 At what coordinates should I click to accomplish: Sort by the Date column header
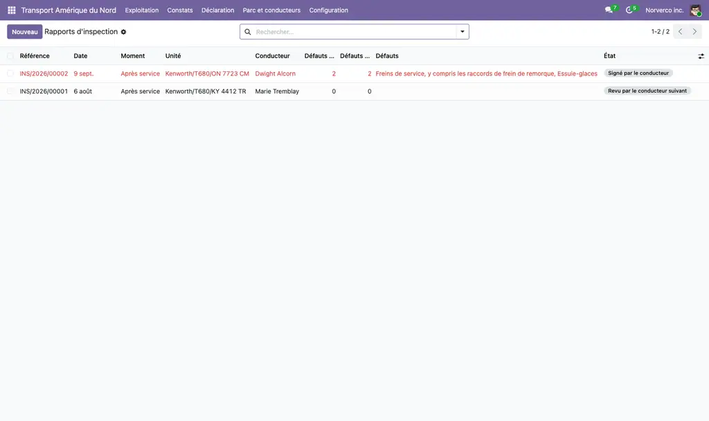point(80,56)
